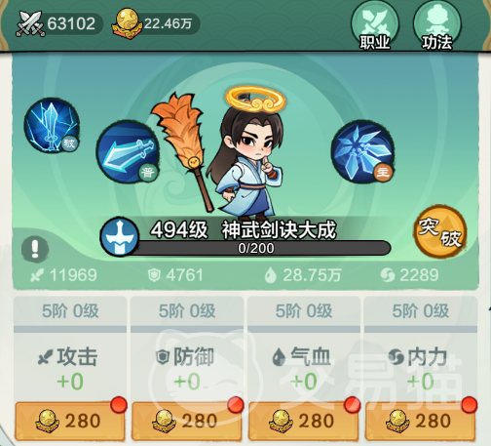Upgrade 攻击 for 280 gold
Image resolution: width=491 pixels, height=446 pixels.
(70, 421)
